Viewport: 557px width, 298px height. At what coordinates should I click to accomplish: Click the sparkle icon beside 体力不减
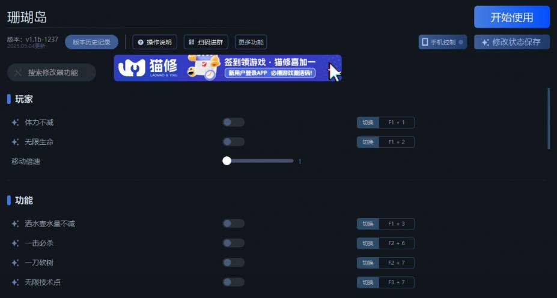coord(15,123)
